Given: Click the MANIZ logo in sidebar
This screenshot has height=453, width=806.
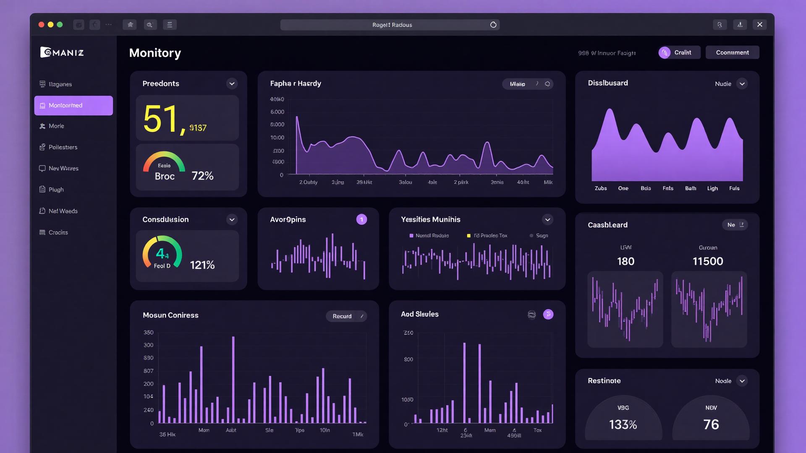Looking at the screenshot, I should (x=62, y=52).
